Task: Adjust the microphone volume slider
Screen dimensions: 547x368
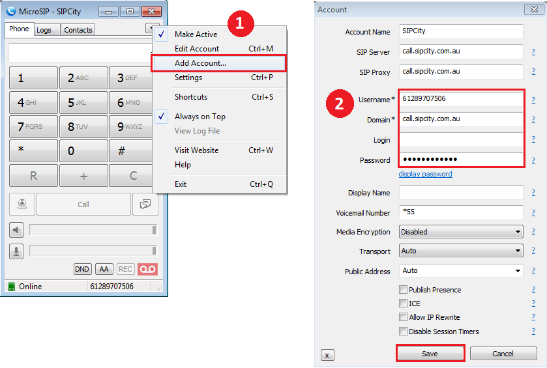Action: point(93,251)
